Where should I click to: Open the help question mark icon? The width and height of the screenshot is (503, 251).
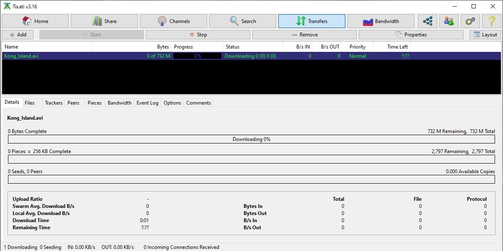coord(491,21)
